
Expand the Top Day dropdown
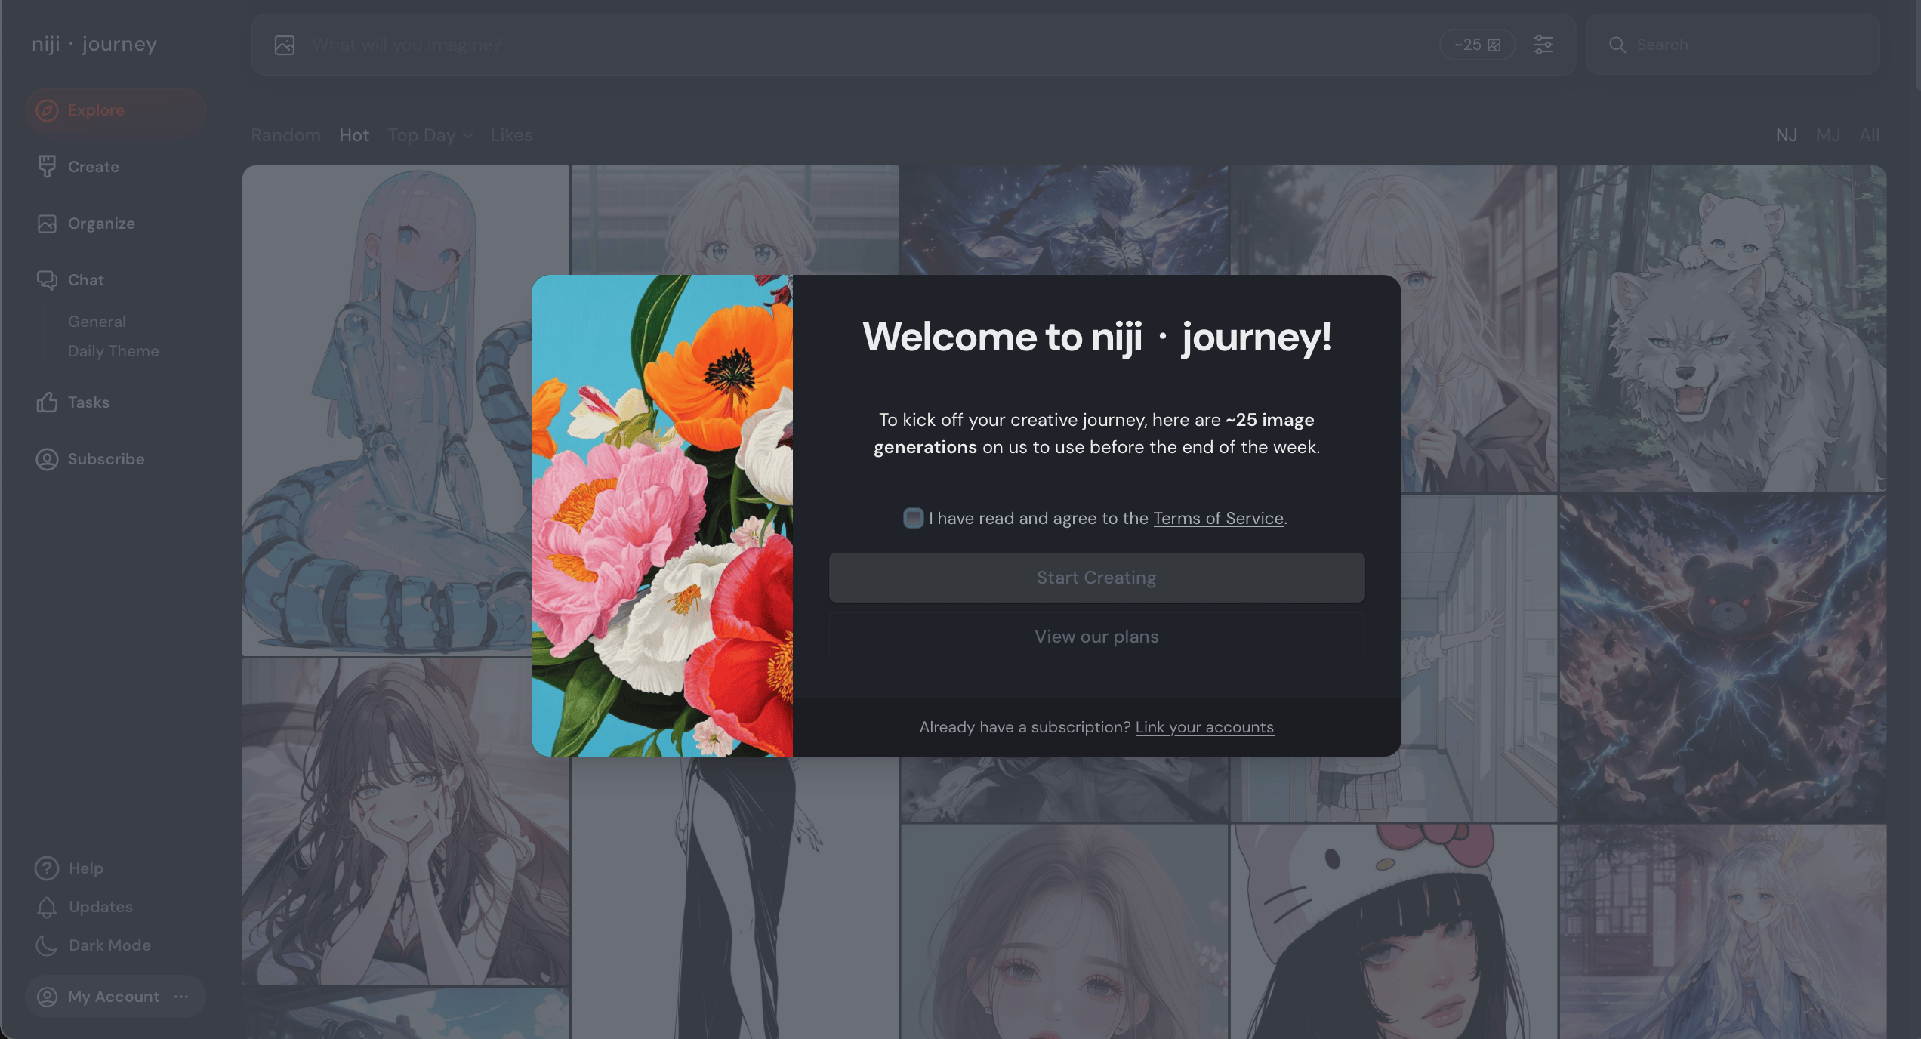(430, 135)
